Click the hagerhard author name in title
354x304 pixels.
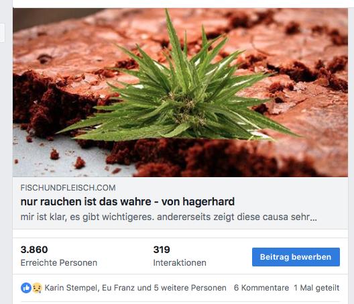coord(209,201)
